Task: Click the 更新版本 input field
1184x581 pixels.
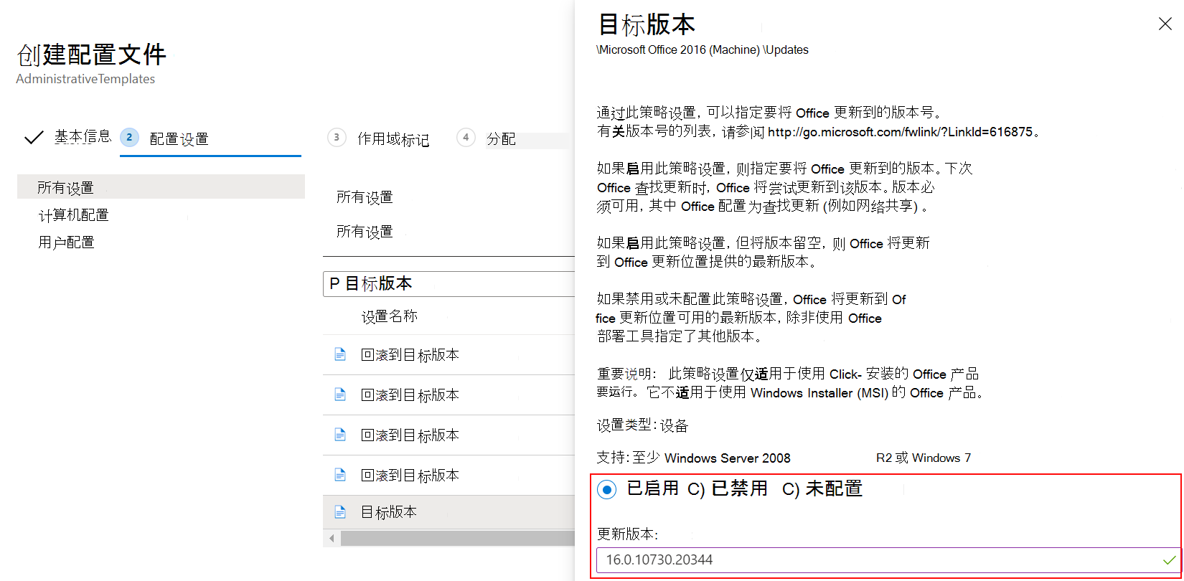Action: pyautogui.click(x=888, y=559)
